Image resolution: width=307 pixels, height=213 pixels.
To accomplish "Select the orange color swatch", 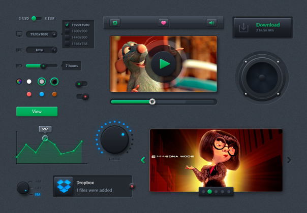I will point(54,94).
